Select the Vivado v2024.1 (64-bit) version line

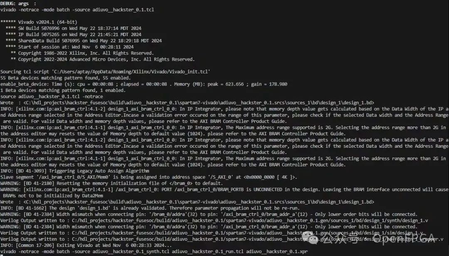coord(39,22)
